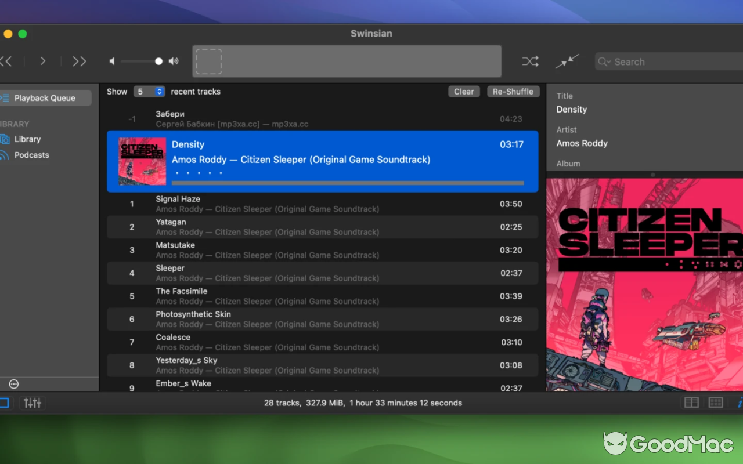Toggle shuffle playback mode
743x464 pixels.
[x=530, y=61]
